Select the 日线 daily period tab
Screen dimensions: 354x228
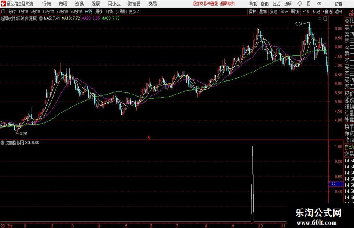point(88,12)
